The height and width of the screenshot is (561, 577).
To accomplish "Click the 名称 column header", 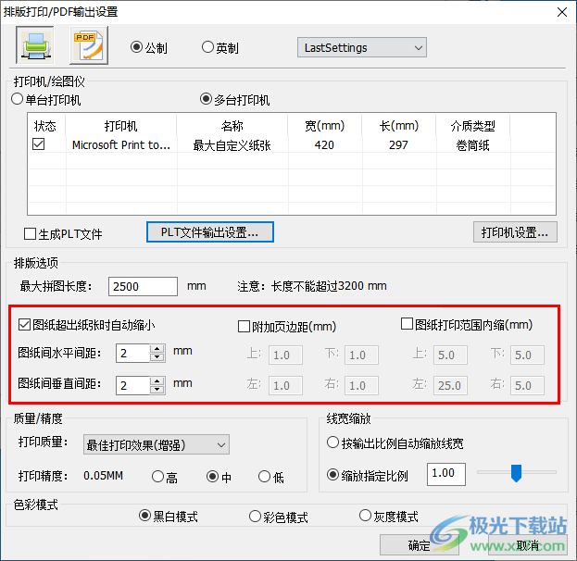I will pyautogui.click(x=232, y=126).
